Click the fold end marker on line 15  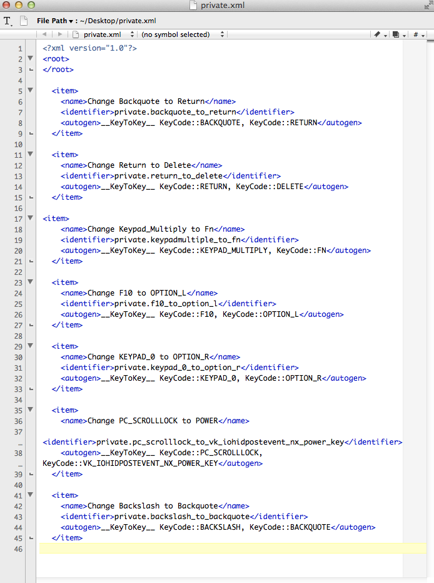pyautogui.click(x=31, y=197)
